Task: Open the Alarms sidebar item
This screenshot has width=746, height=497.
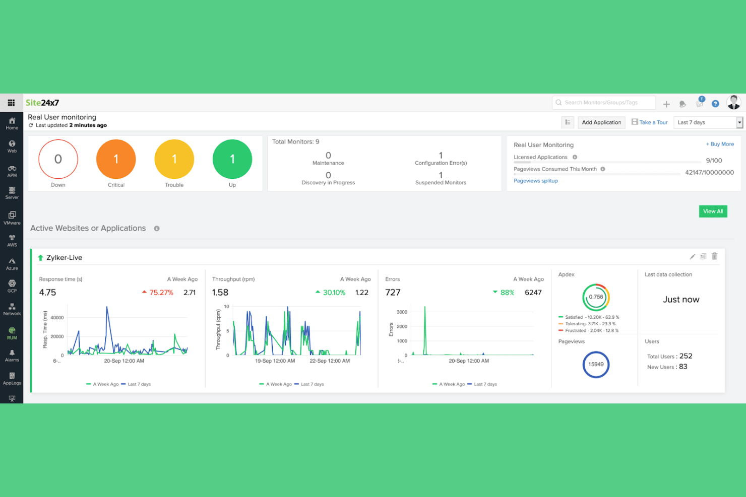Action: click(12, 356)
